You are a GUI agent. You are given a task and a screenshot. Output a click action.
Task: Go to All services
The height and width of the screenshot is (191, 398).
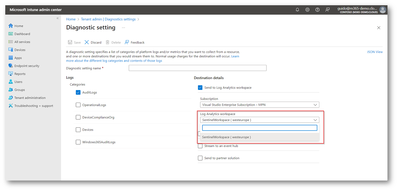point(22,42)
